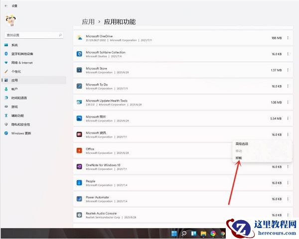Select the Microsoft To Do icon
299x239 pixels.
coord(79,86)
